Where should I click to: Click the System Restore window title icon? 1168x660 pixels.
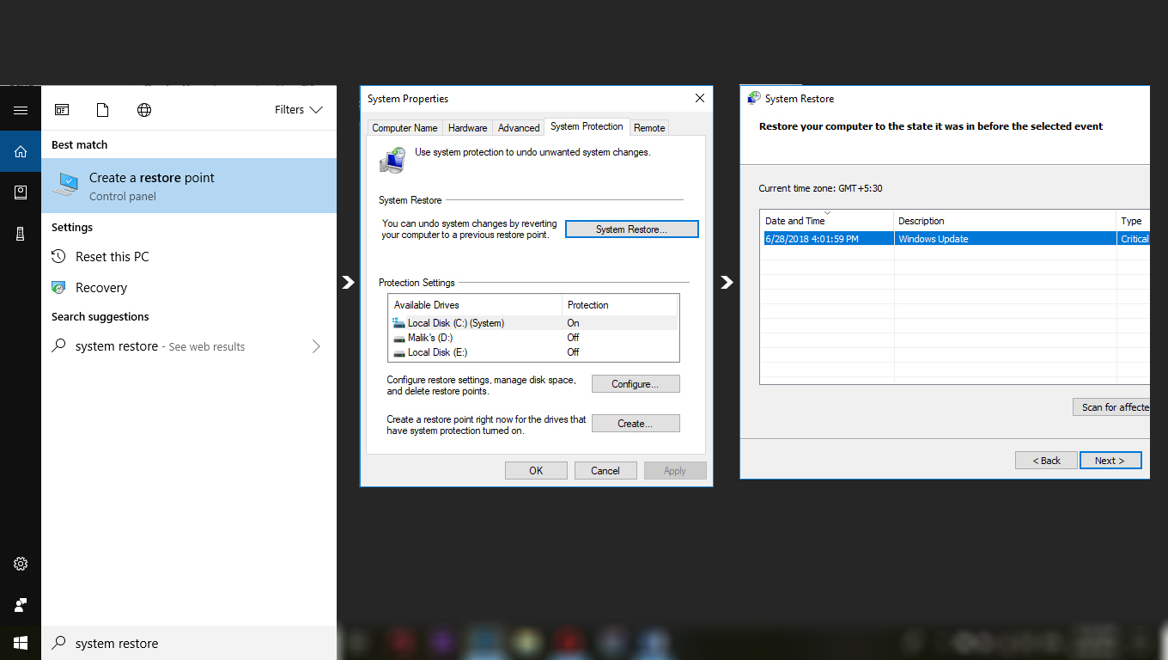point(754,98)
